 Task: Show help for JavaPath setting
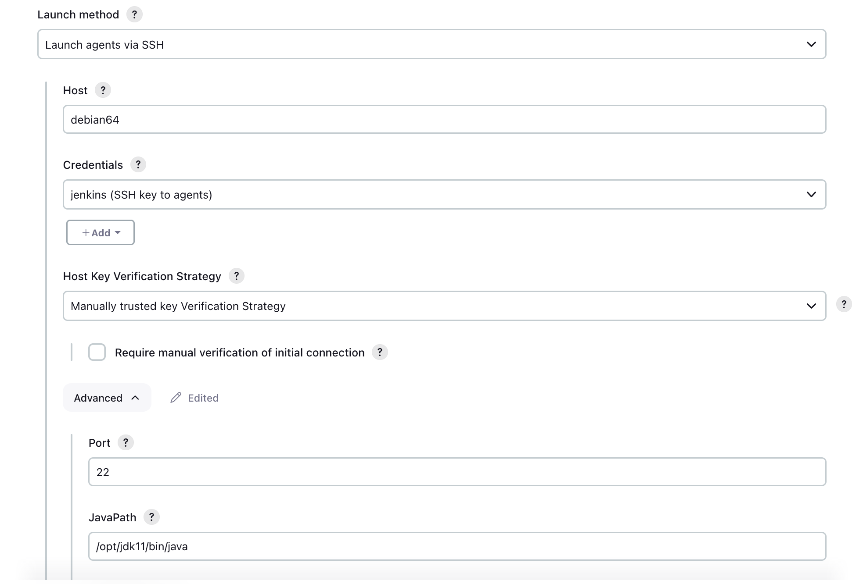[x=151, y=517]
